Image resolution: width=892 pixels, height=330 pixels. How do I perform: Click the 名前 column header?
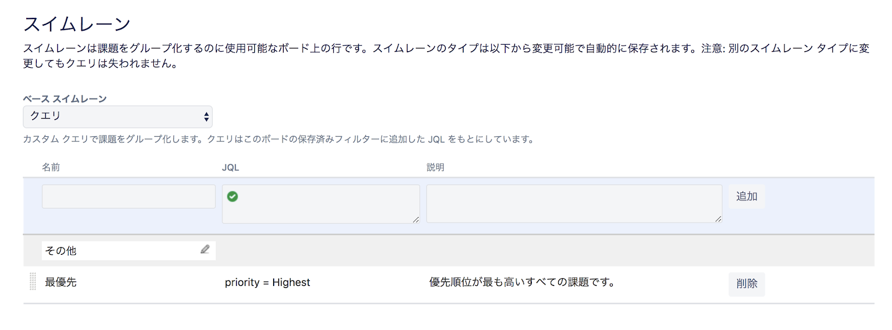point(51,167)
